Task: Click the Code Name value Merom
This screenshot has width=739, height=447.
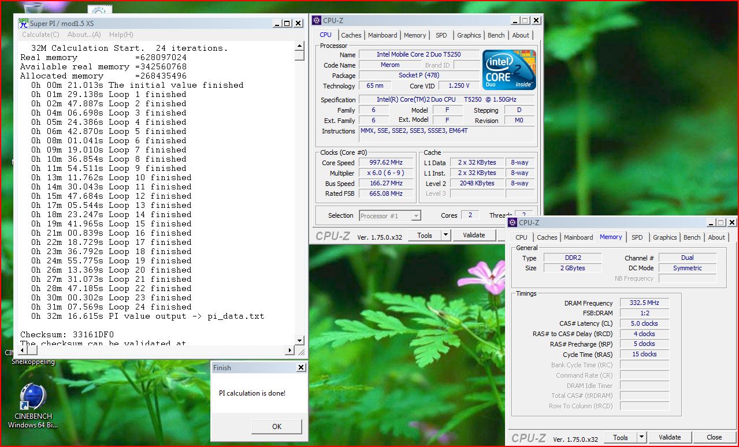Action: [x=390, y=65]
